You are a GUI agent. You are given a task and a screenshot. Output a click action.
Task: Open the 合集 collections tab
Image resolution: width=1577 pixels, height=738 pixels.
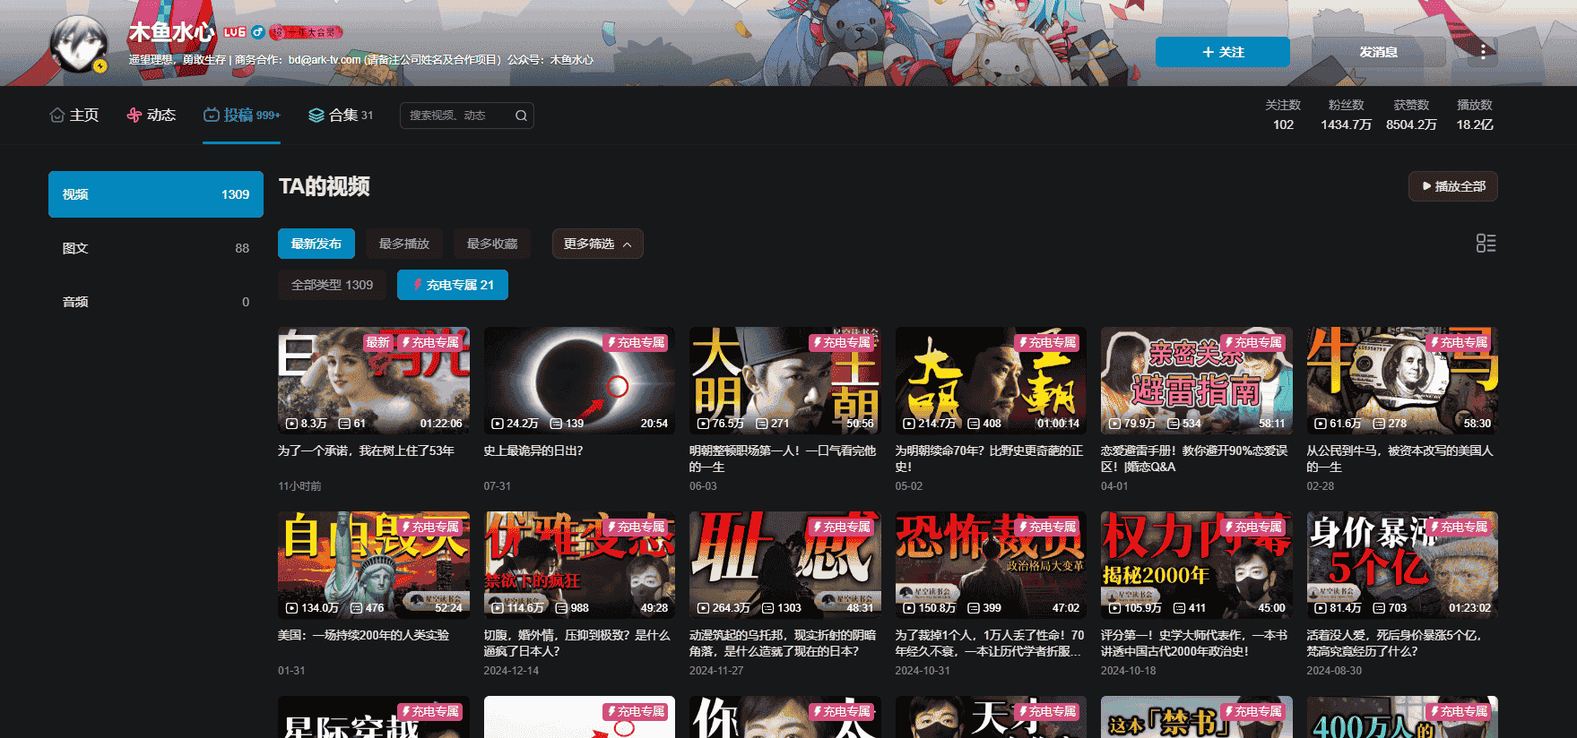(341, 116)
